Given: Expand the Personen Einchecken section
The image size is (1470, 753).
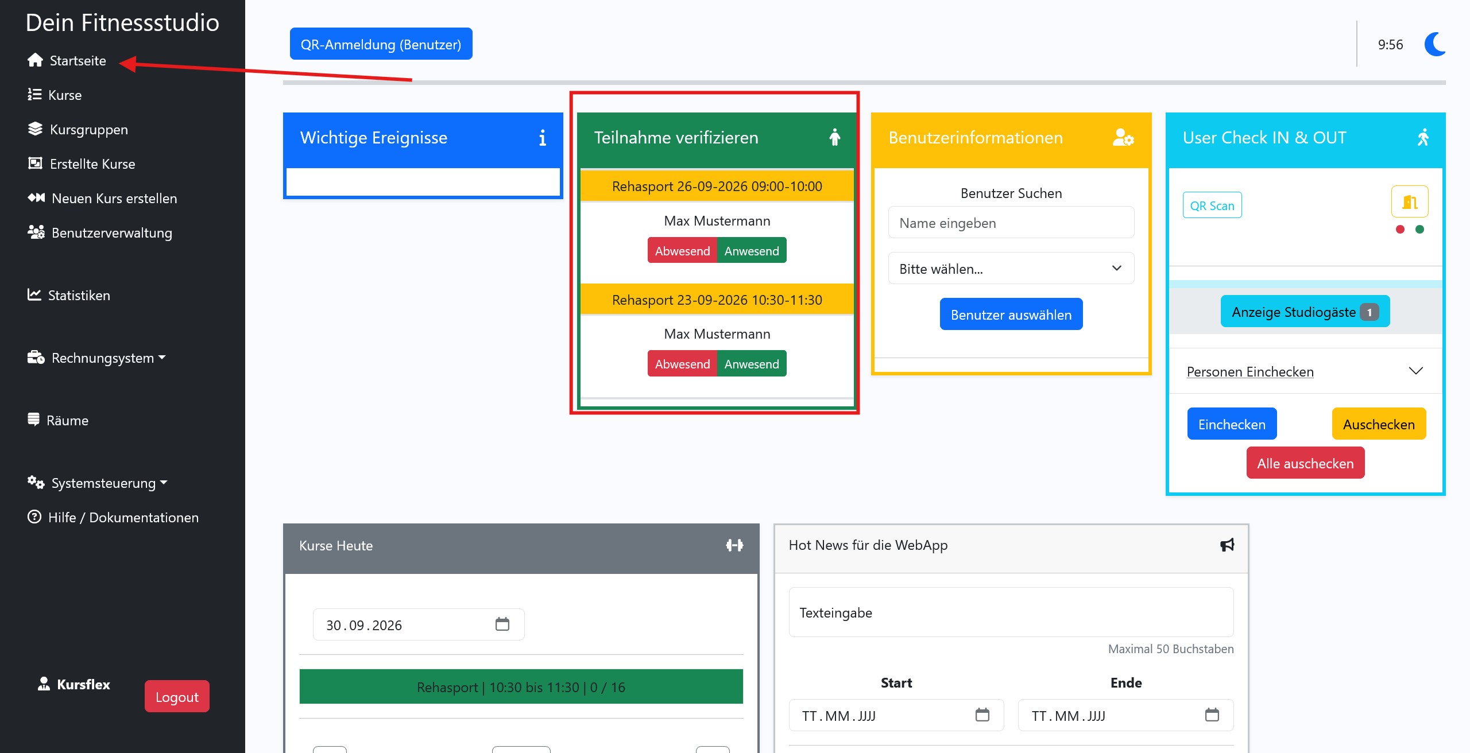Looking at the screenshot, I should tap(1305, 371).
